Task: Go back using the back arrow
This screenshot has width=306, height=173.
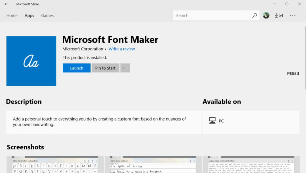Action: [6, 4]
